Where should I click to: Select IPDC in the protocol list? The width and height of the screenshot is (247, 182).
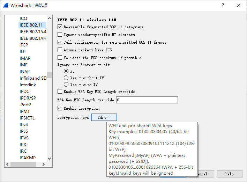click(x=24, y=91)
